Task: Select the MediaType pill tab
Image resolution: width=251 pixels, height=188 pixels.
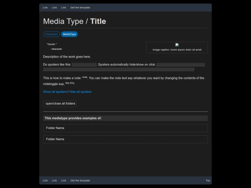Action: click(x=69, y=34)
